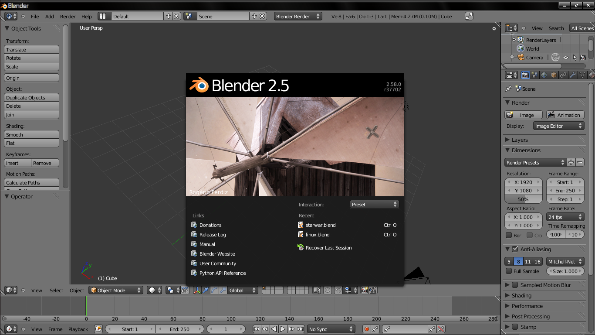
Task: Open the 24 fps frame rate dropdown
Action: [x=565, y=217]
